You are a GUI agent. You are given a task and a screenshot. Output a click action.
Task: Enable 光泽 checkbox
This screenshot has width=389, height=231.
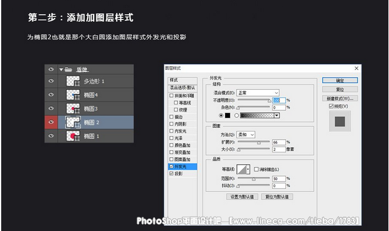(172, 138)
